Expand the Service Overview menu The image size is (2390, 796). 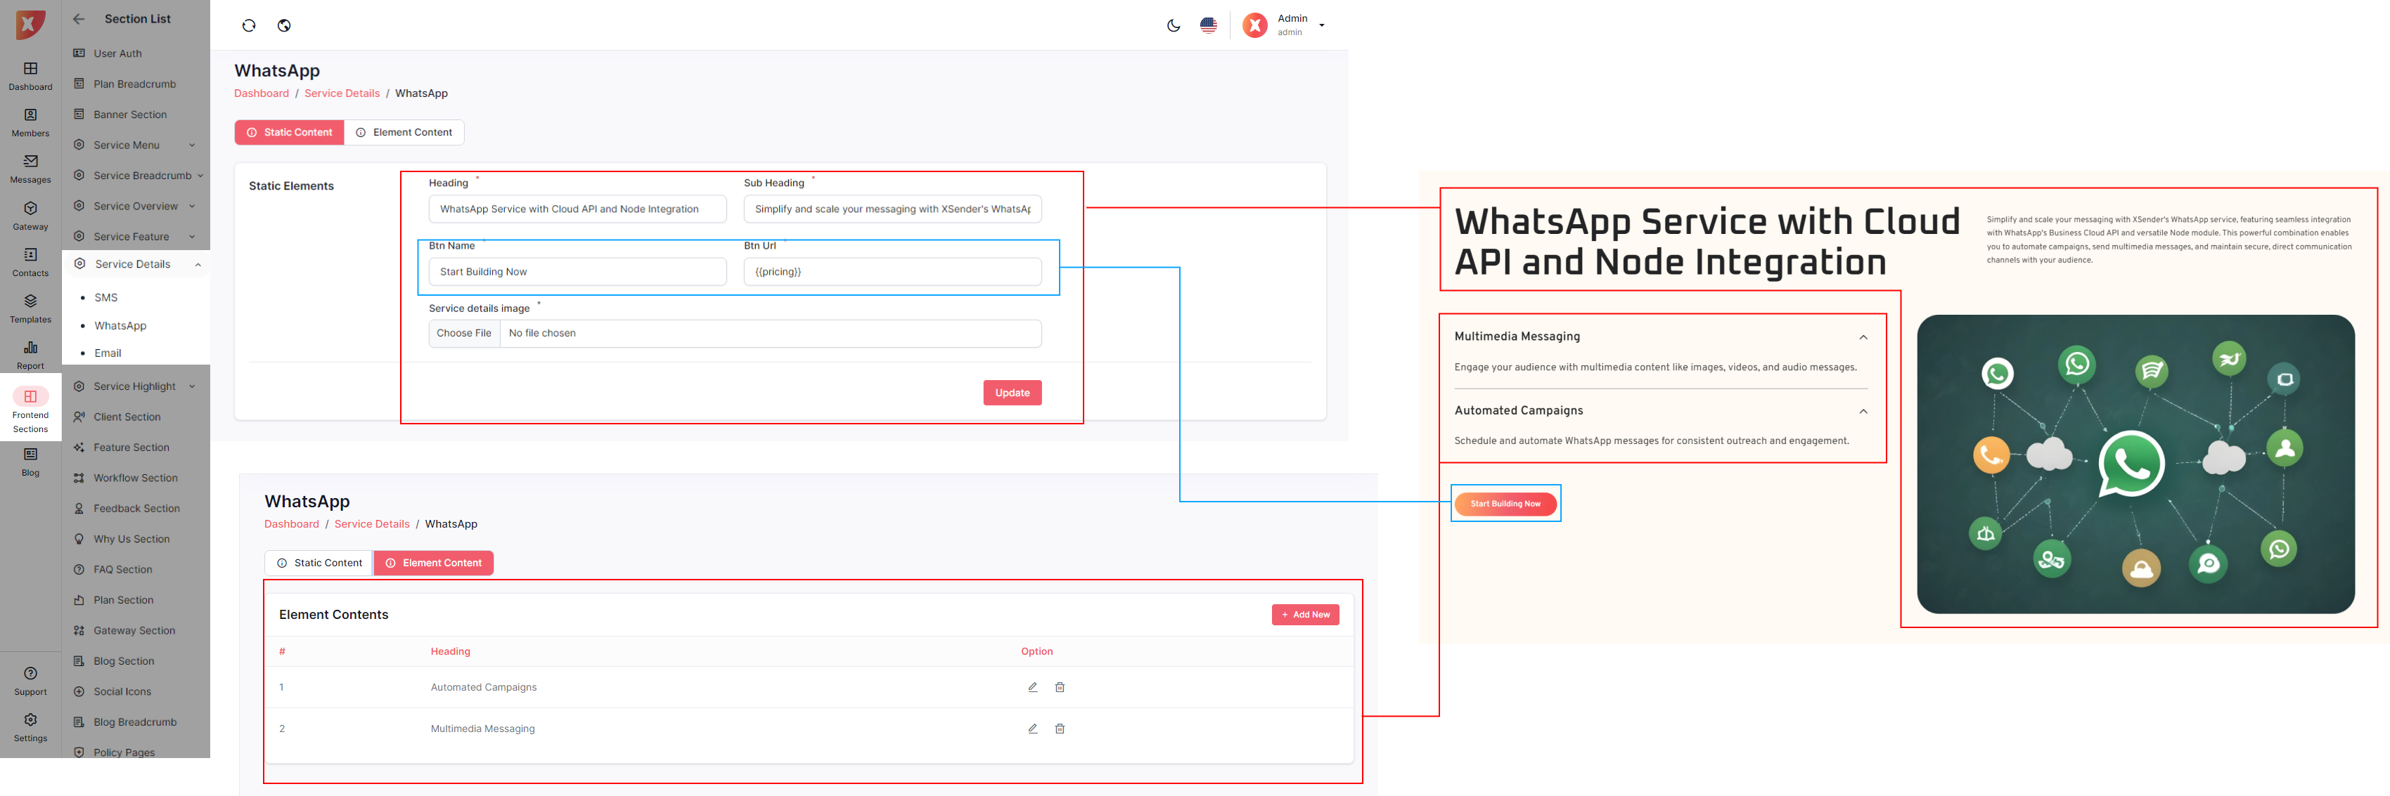click(137, 206)
